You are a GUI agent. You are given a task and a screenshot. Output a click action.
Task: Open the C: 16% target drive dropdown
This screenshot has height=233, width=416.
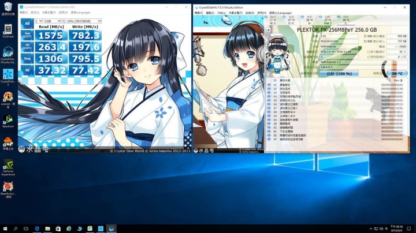click(x=81, y=21)
